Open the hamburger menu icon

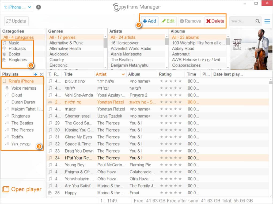tap(267, 21)
